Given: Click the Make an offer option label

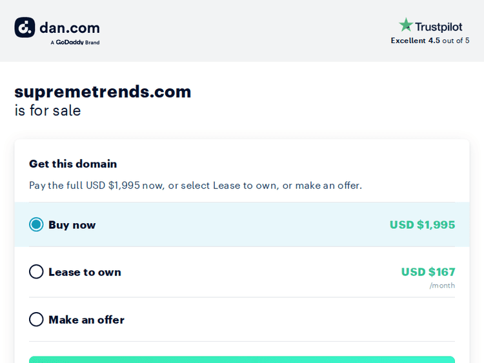Looking at the screenshot, I should tap(86, 320).
